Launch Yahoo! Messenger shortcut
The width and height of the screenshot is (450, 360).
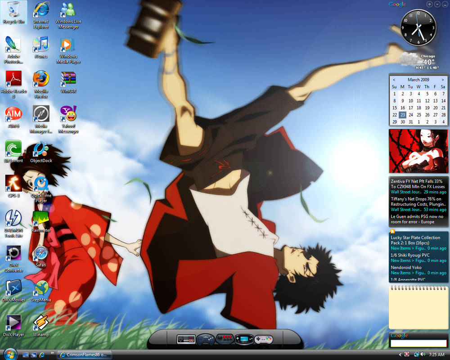(68, 119)
